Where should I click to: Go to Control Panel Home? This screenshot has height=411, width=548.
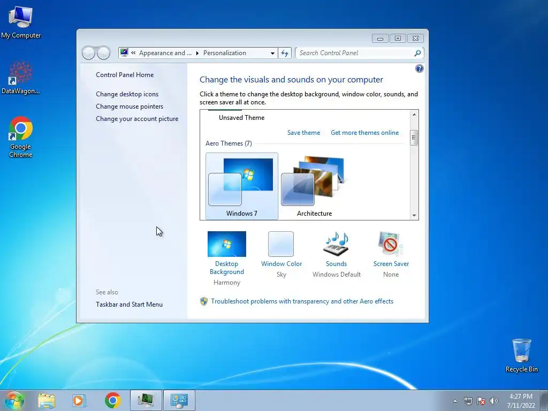coord(125,75)
